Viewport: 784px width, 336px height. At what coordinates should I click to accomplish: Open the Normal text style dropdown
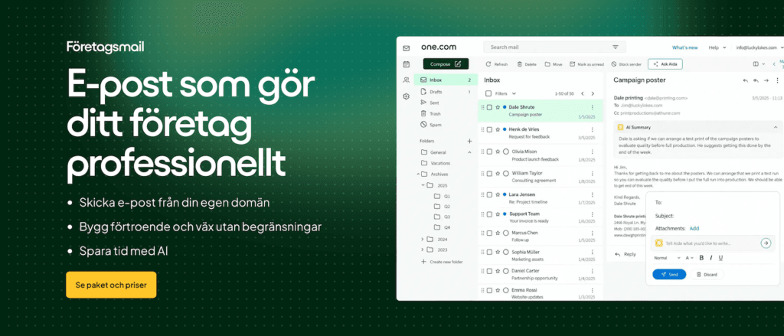(667, 258)
